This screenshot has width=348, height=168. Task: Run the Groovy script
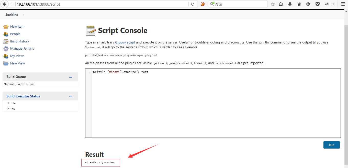[331, 145]
